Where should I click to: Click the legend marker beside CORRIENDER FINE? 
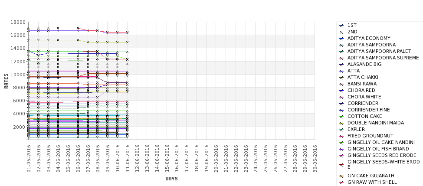(341, 110)
